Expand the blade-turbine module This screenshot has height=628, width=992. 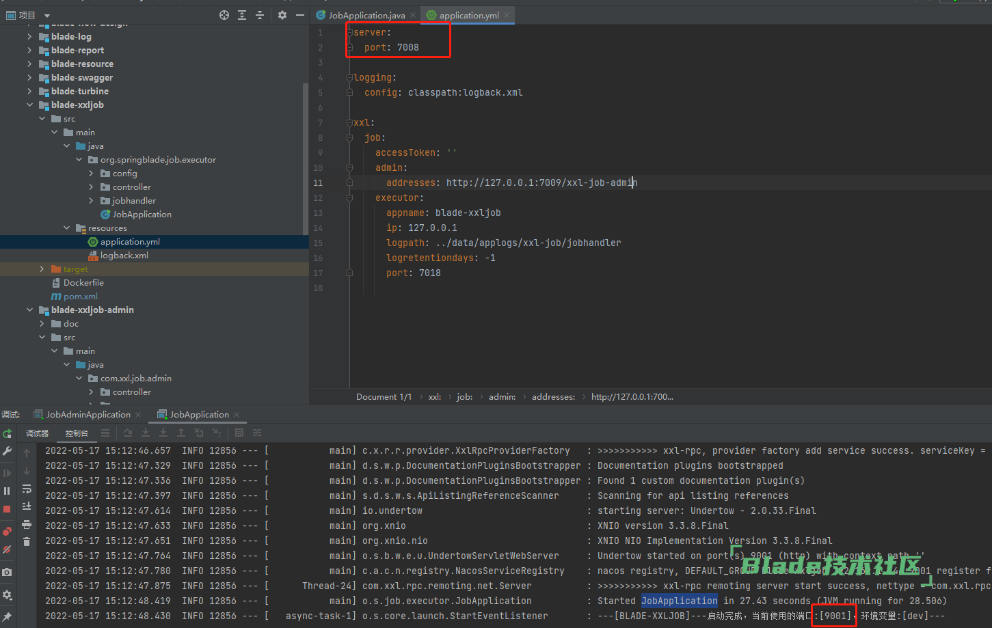pyautogui.click(x=29, y=91)
